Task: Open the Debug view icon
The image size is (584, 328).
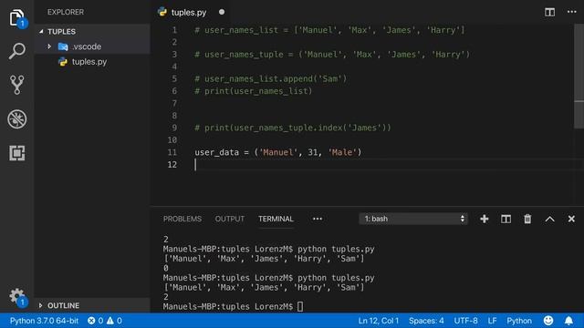Action: [x=16, y=119]
